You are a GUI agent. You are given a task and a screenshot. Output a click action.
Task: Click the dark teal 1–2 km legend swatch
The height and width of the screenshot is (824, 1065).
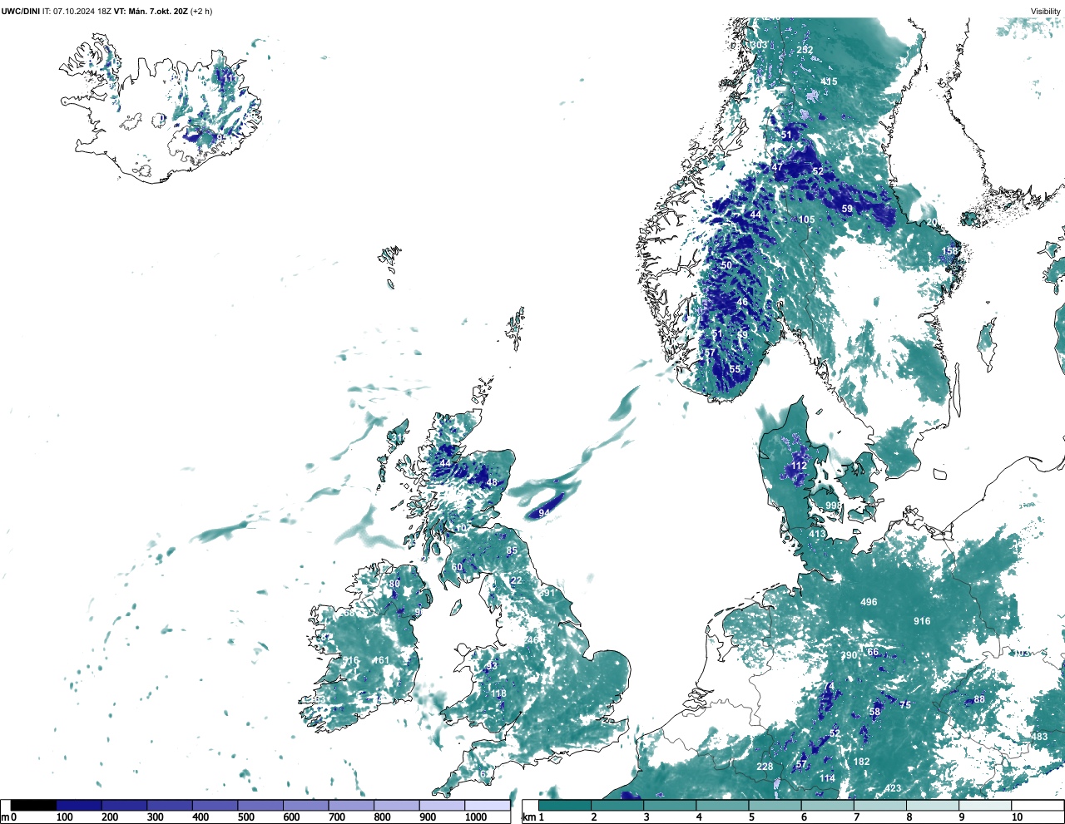(566, 805)
